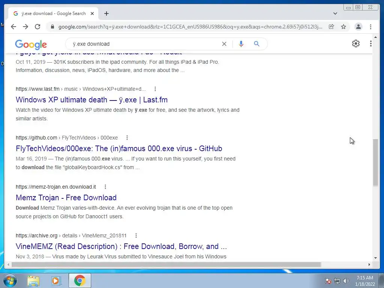Image resolution: width=384 pixels, height=288 pixels.
Task: Open the volume speaker tray icon
Action: (346, 281)
